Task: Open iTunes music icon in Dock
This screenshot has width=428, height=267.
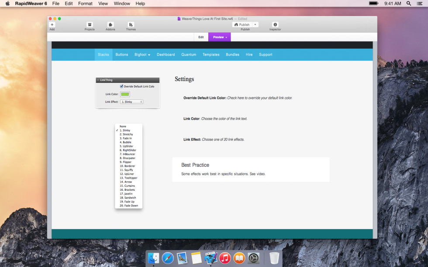Action: [x=225, y=258]
